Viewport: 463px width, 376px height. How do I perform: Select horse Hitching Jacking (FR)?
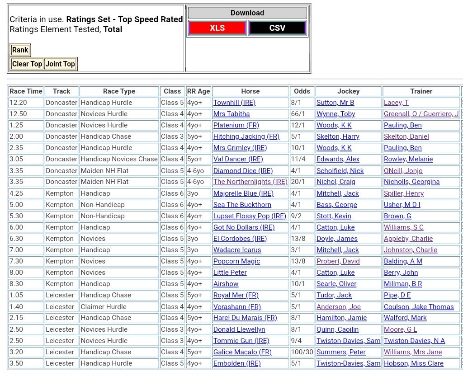coord(246,136)
